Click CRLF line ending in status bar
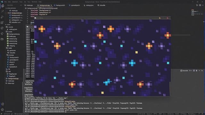 point(160,114)
